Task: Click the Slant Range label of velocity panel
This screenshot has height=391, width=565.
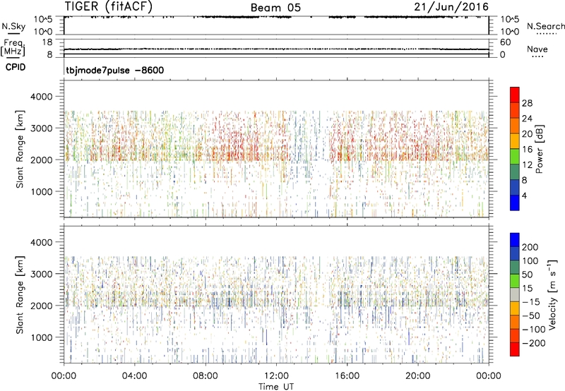Action: point(20,294)
